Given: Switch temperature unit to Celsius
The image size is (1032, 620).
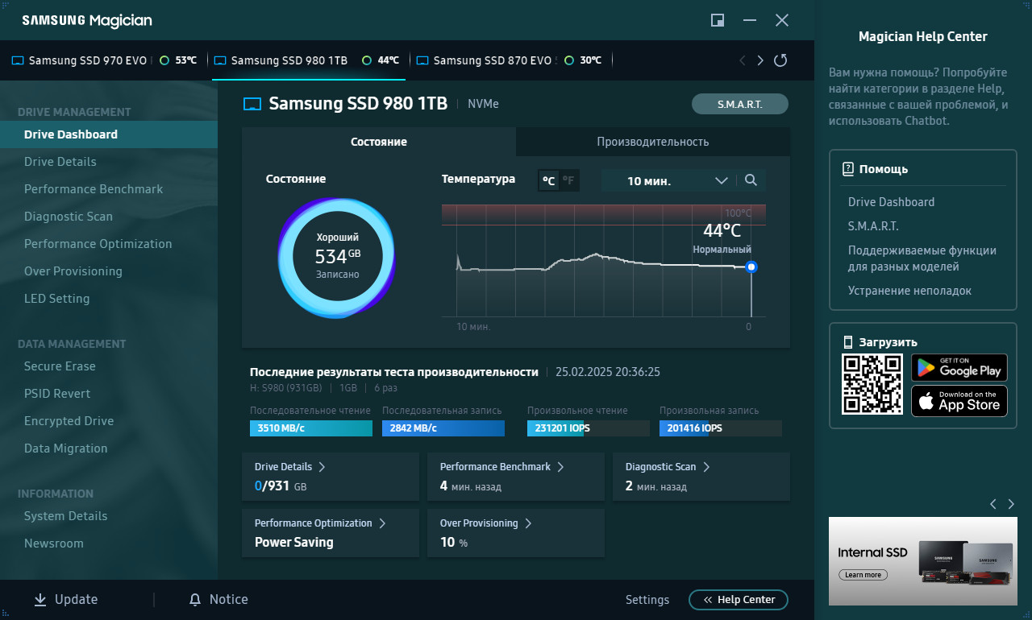Looking at the screenshot, I should pyautogui.click(x=548, y=180).
